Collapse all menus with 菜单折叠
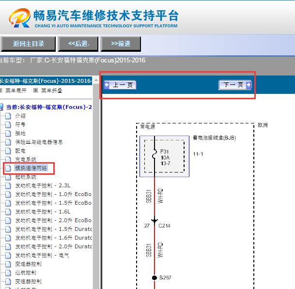The height and width of the screenshot is (289, 295). [51, 91]
